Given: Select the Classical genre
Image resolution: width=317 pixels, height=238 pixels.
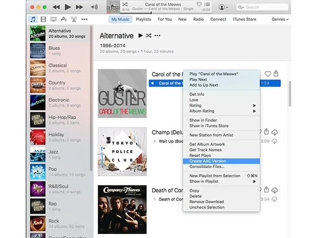Looking at the screenshot, I should 59,68.
